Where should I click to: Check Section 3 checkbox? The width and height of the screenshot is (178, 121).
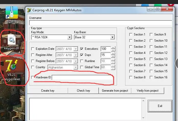(x=131, y=47)
